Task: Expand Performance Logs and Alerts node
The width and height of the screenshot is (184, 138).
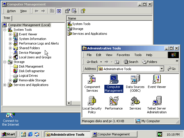Action: tap(10, 43)
